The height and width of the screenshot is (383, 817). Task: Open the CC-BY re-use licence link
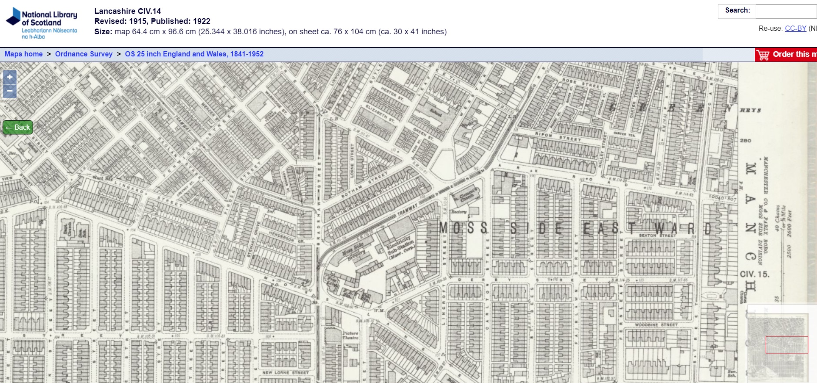click(796, 29)
